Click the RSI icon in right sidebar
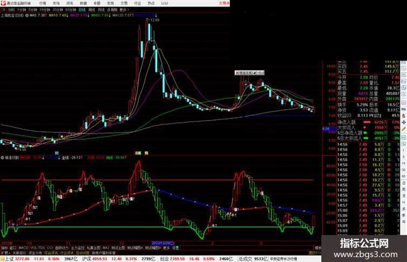 tap(404, 109)
